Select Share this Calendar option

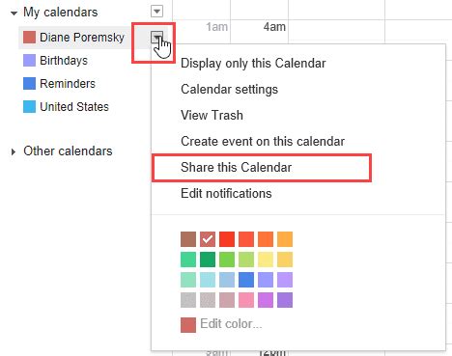pyautogui.click(x=237, y=167)
